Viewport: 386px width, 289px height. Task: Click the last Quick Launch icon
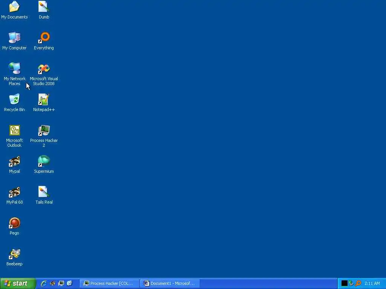(x=69, y=283)
